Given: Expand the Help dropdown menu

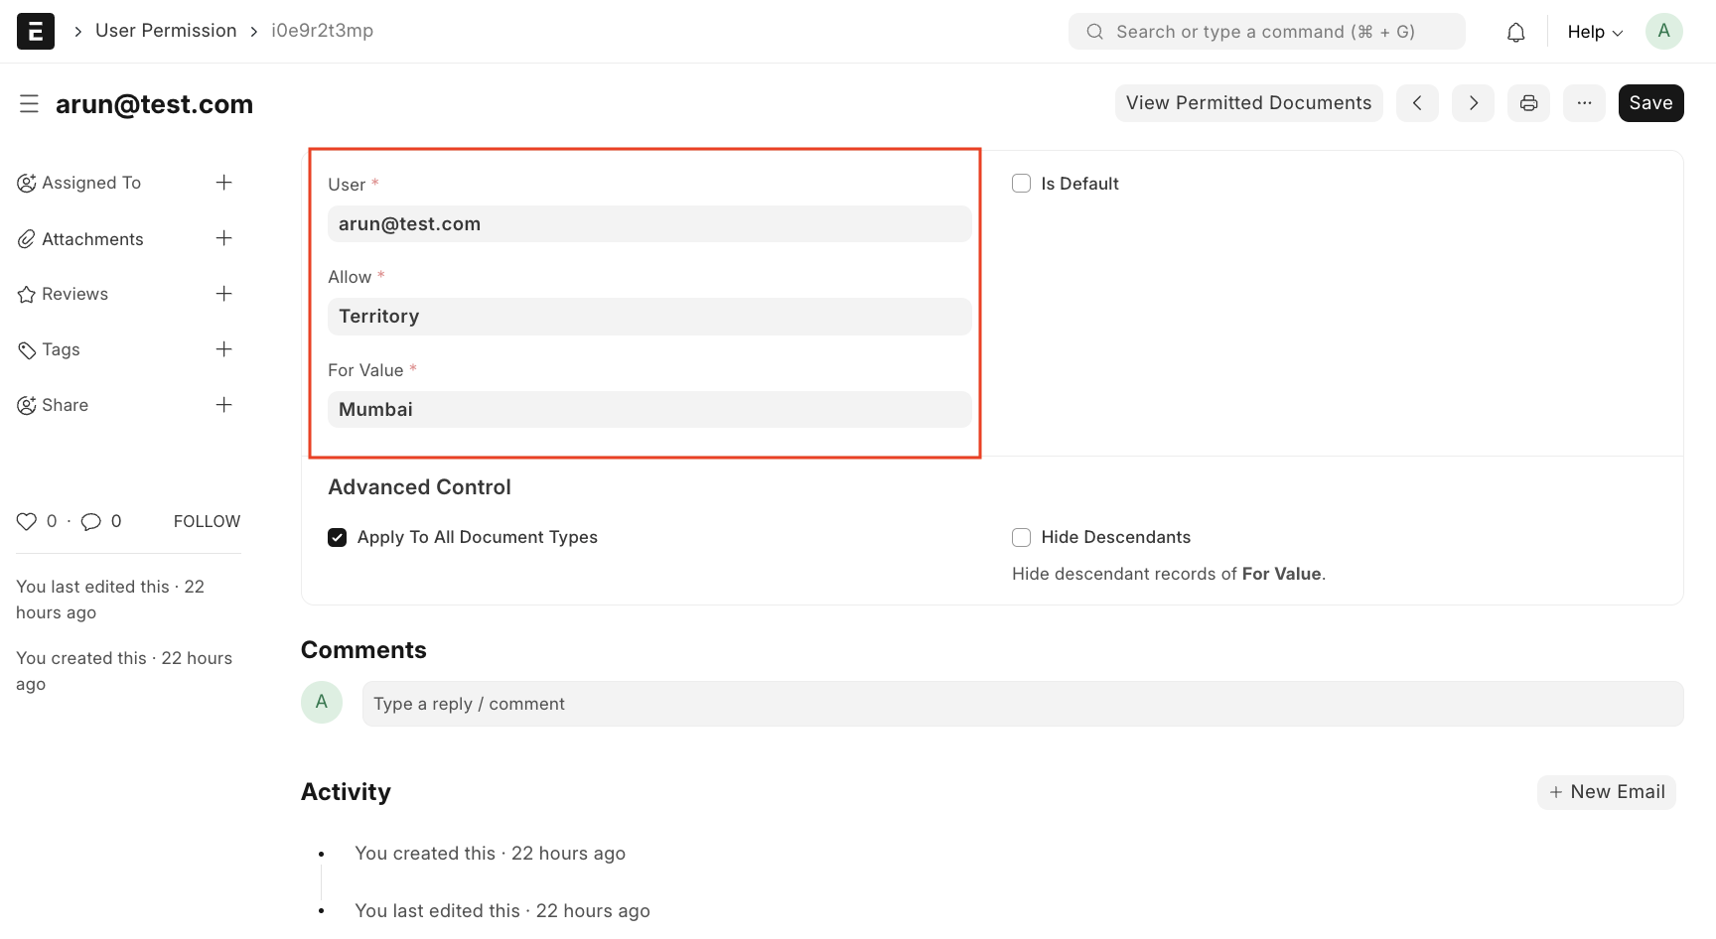Looking at the screenshot, I should (1594, 32).
